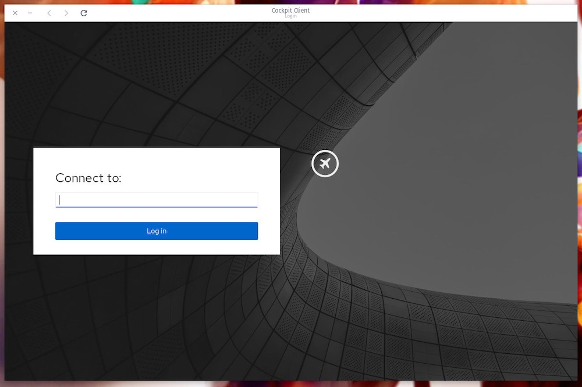Click the reload button in the titlebar

point(83,12)
